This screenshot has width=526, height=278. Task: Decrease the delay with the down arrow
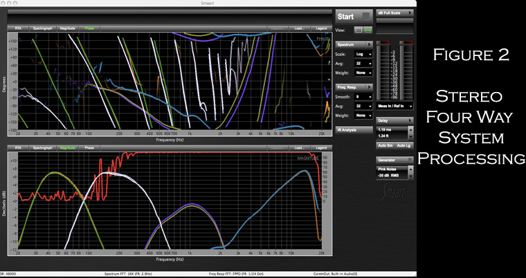pyautogui.click(x=410, y=136)
